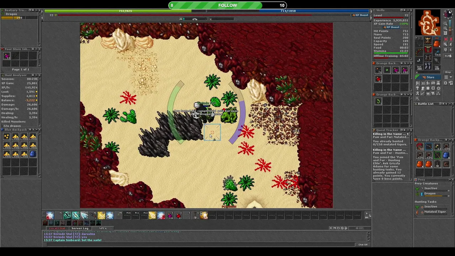Switch to the Local Chat tab
455x256 pixels.
click(x=57, y=228)
